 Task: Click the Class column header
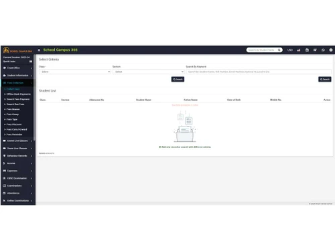point(42,100)
